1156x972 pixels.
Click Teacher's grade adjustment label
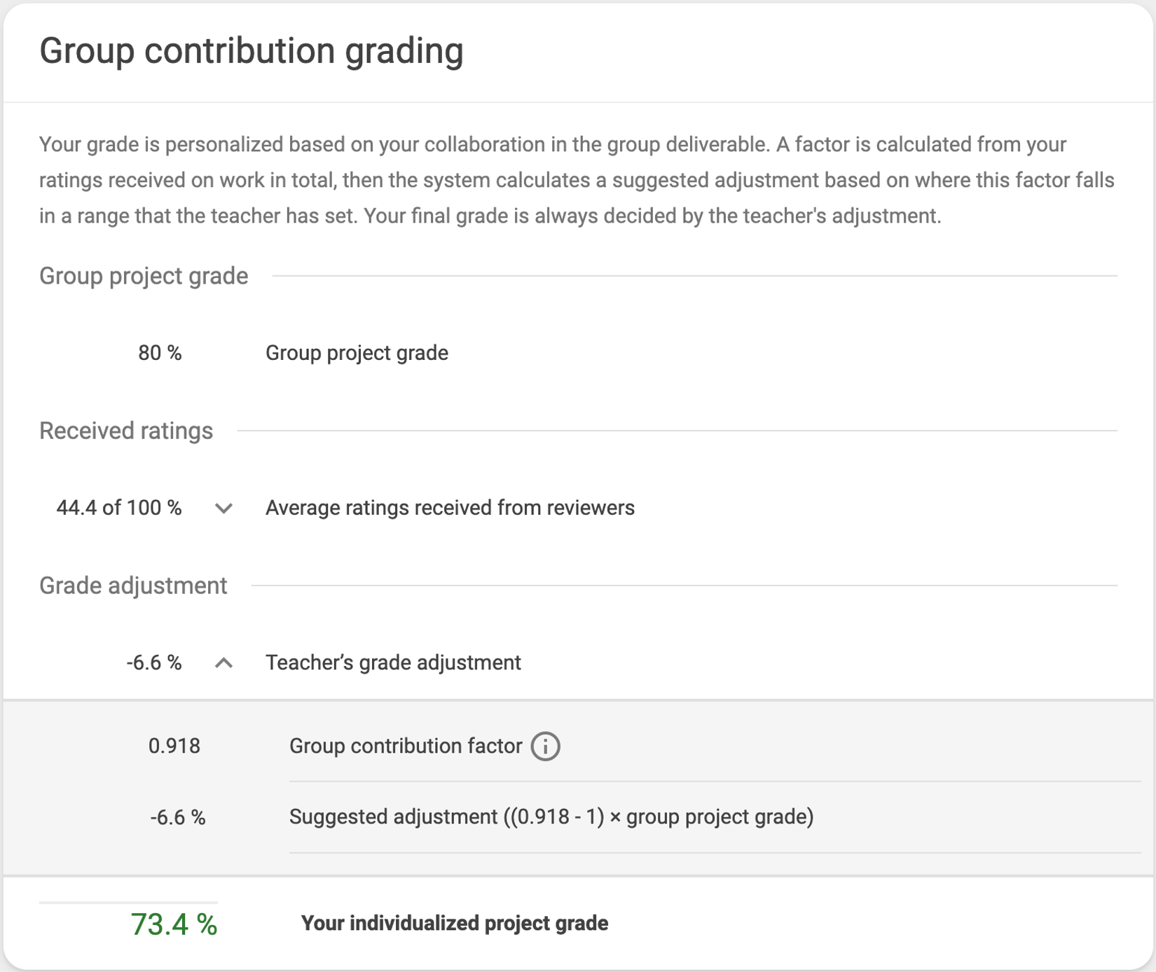393,662
